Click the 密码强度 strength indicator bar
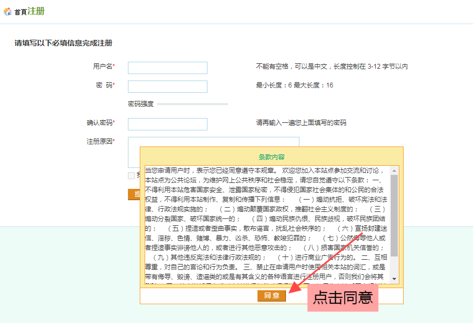The width and height of the screenshot is (473, 323). tap(192, 104)
